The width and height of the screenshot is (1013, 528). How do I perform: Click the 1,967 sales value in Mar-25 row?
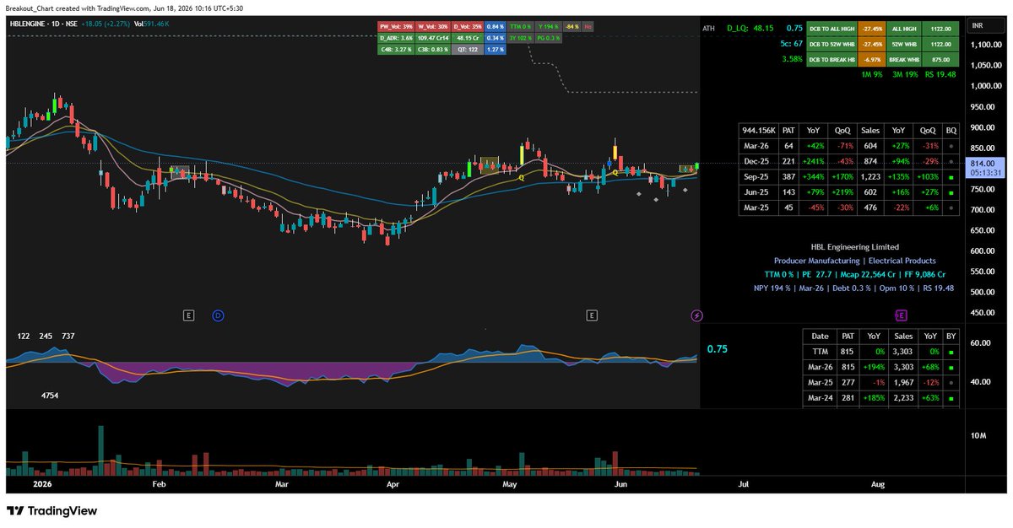pyautogui.click(x=904, y=382)
